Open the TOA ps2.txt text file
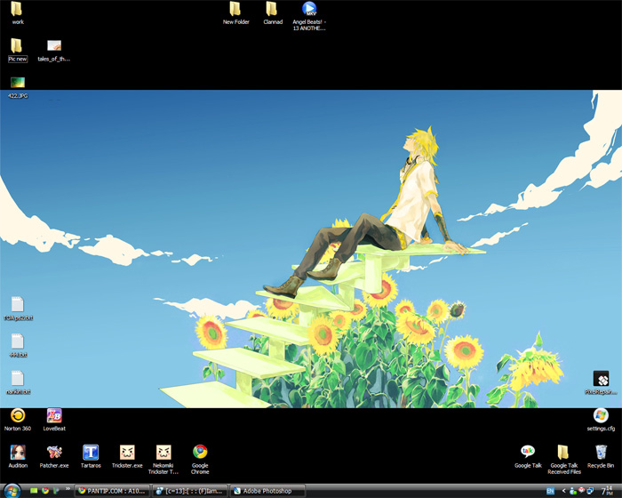 pyautogui.click(x=18, y=309)
